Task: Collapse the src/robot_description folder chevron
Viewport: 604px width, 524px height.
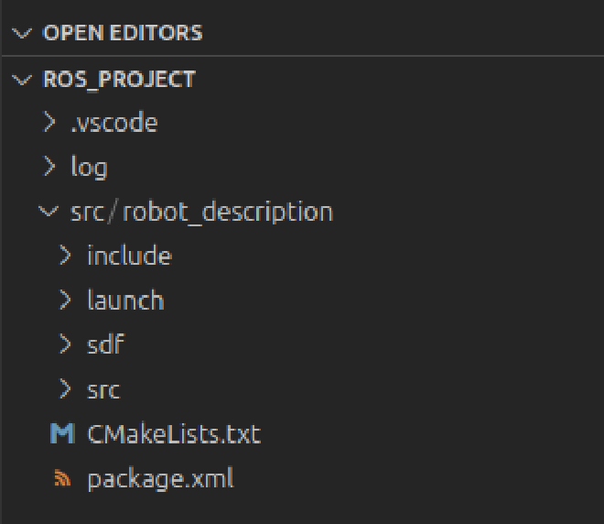Action: (x=49, y=211)
